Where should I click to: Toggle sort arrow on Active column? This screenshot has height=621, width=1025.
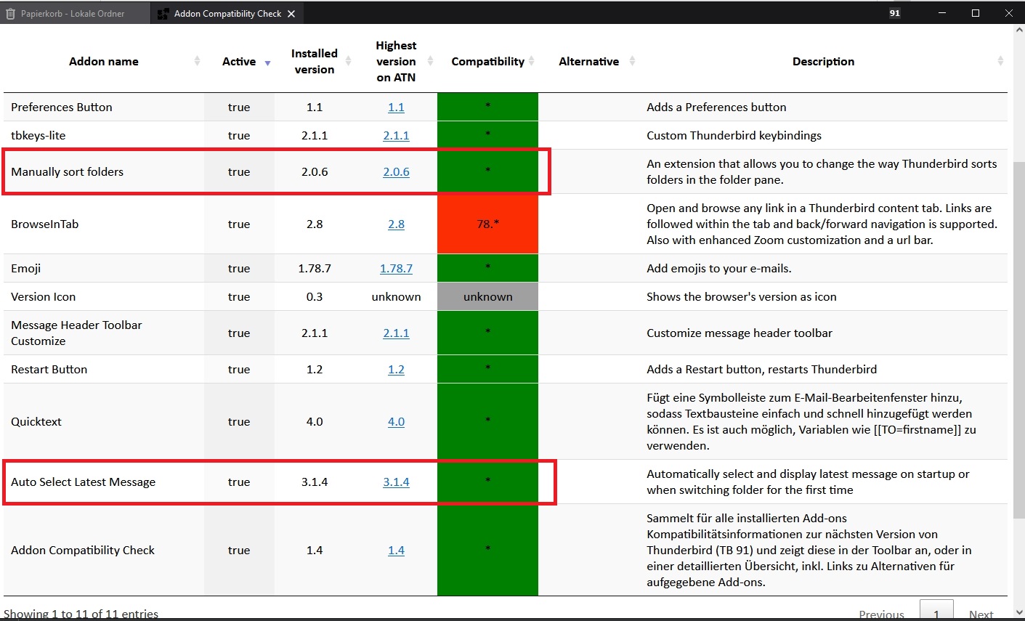[x=267, y=63]
